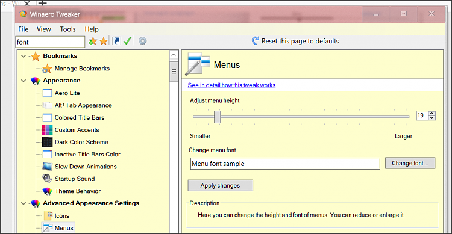Click the Alt+Tab Appearance icon
The image size is (452, 234).
point(47,105)
